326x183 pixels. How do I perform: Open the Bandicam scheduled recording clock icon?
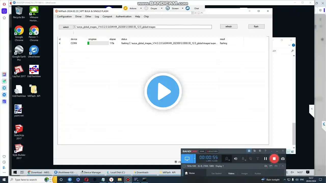pyautogui.click(x=260, y=151)
